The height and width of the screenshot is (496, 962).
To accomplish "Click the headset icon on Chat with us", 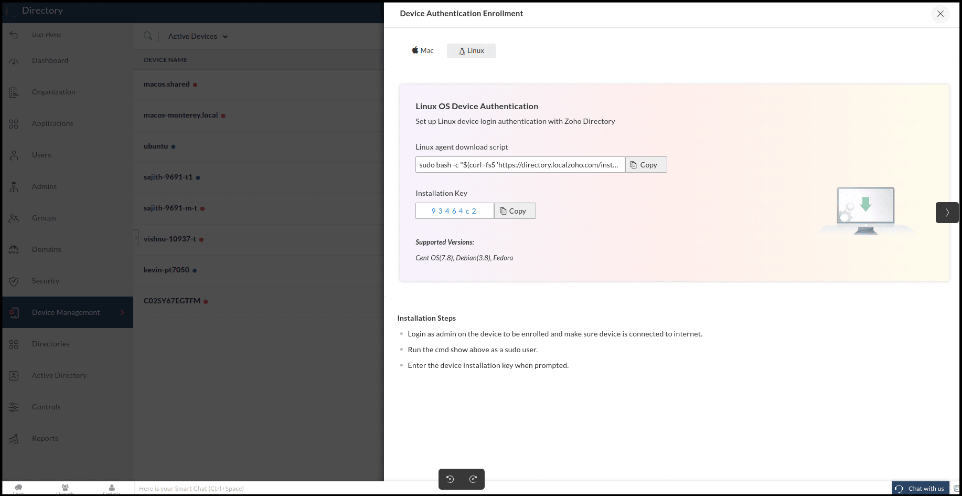I will pyautogui.click(x=899, y=489).
